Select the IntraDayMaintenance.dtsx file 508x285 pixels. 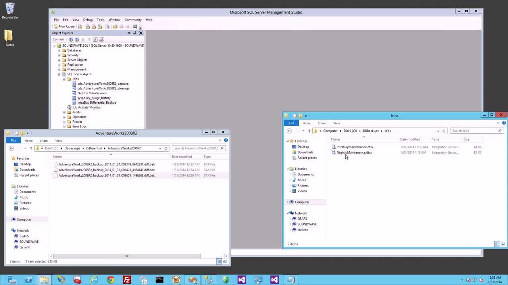(355, 147)
